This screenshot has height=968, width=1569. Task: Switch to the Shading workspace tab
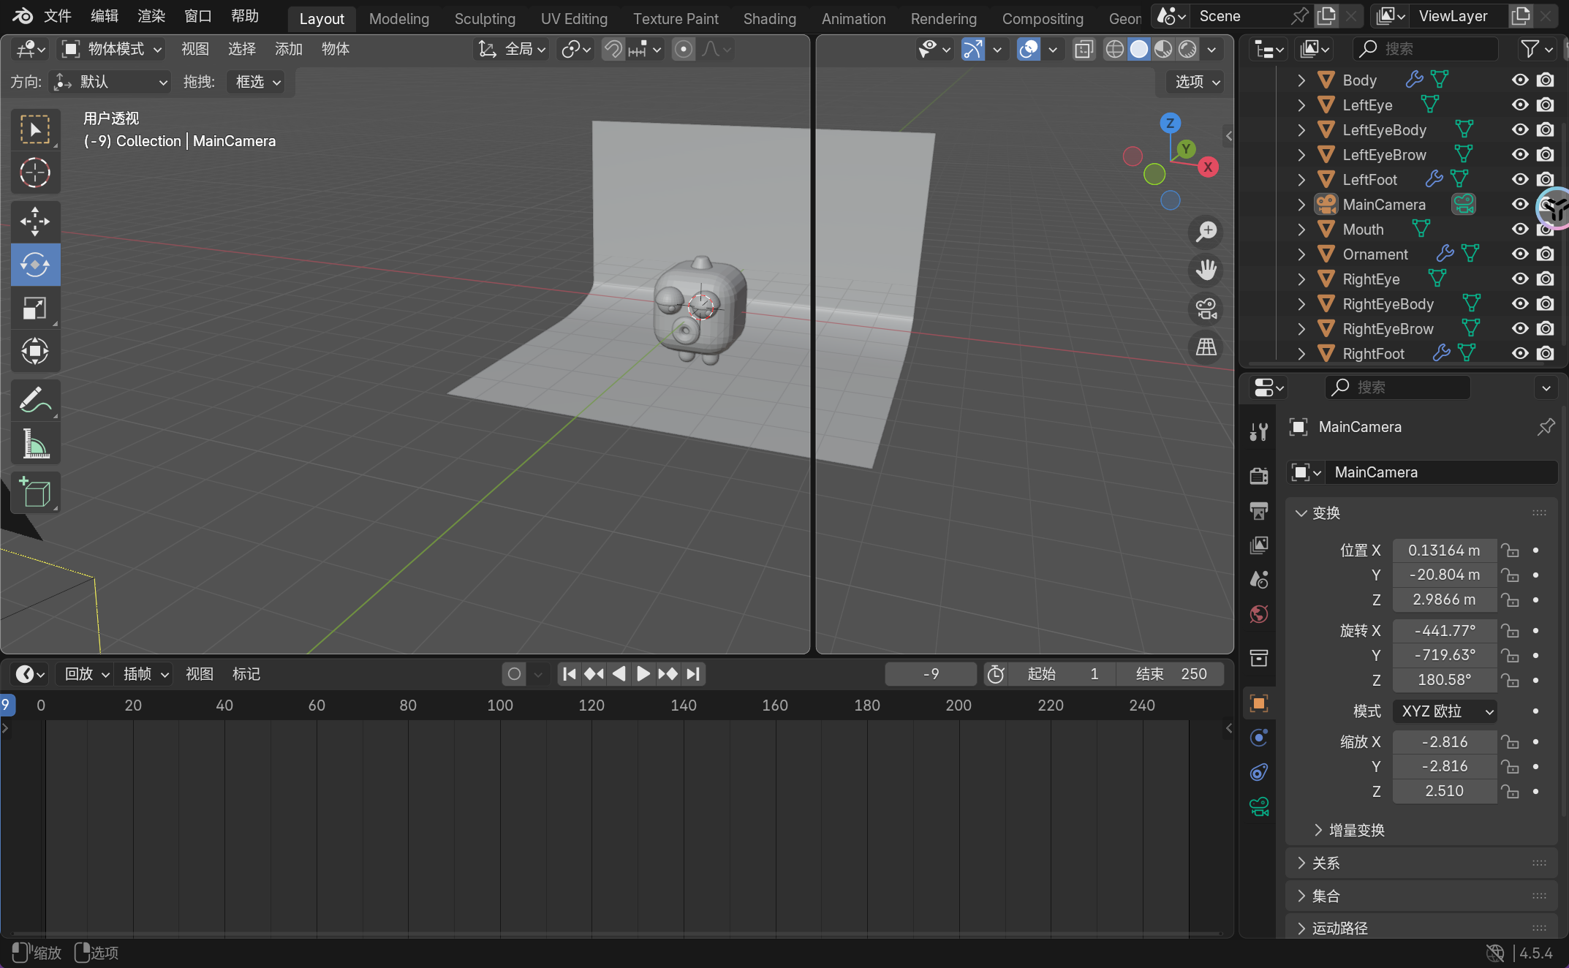769,18
